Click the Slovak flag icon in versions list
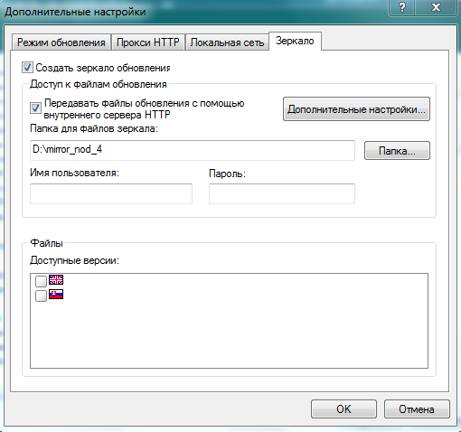 click(56, 295)
